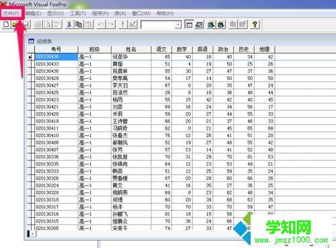
Task: Click the Undo toolbar icon
Action: [x=101, y=24]
